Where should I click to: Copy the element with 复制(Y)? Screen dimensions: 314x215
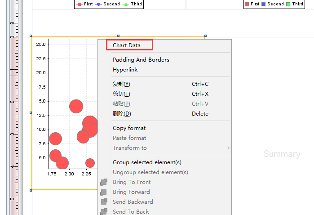click(121, 84)
